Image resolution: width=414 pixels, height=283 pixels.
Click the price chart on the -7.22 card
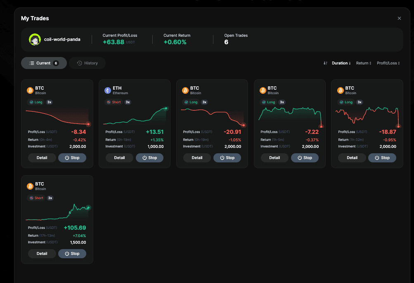coord(291,117)
